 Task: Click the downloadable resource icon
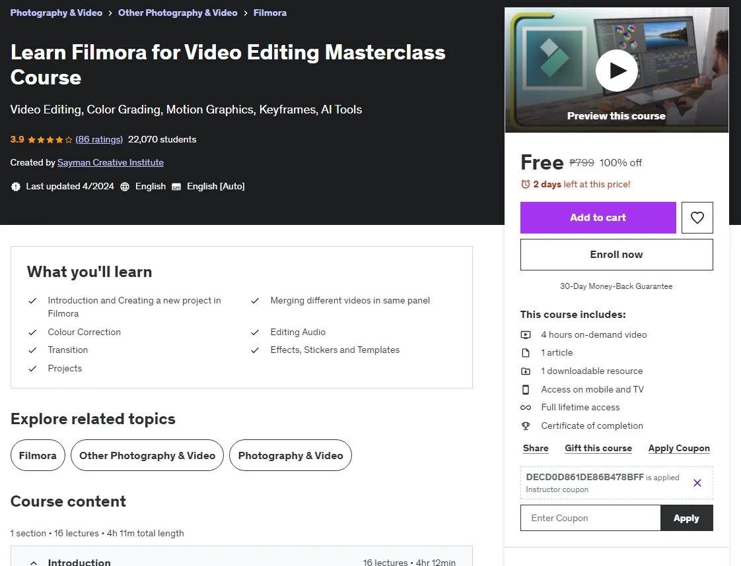pyautogui.click(x=526, y=371)
